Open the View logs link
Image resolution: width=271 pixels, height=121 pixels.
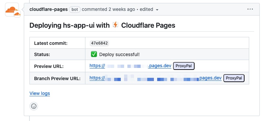(40, 93)
